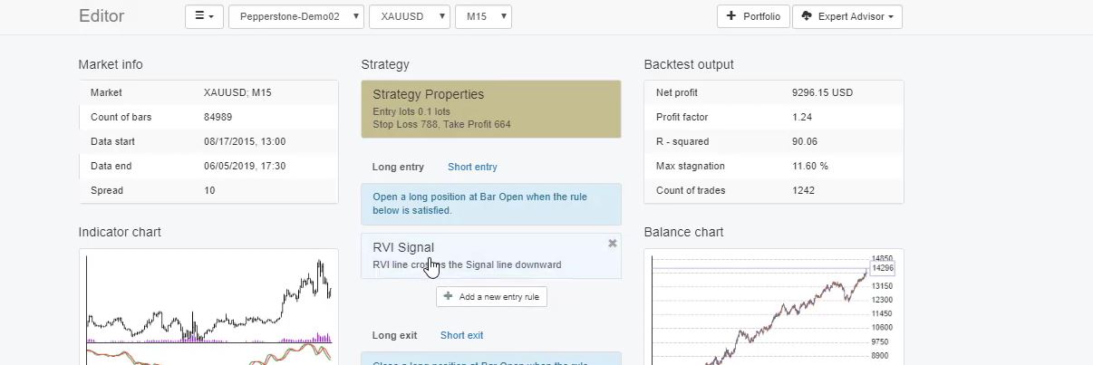Viewport: 1093px width, 365px height.
Task: Remove the RVI Signal entry rule
Action: [x=613, y=244]
